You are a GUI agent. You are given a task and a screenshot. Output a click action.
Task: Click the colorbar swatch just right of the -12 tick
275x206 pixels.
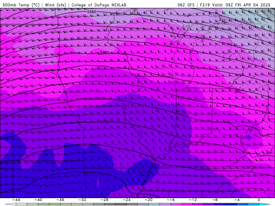coord(198,204)
